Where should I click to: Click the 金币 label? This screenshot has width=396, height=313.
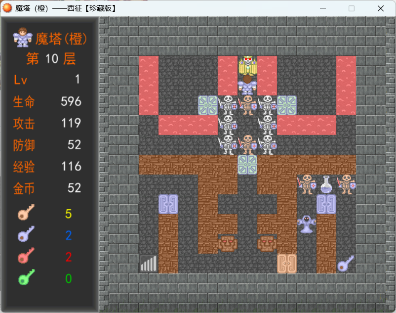point(24,188)
